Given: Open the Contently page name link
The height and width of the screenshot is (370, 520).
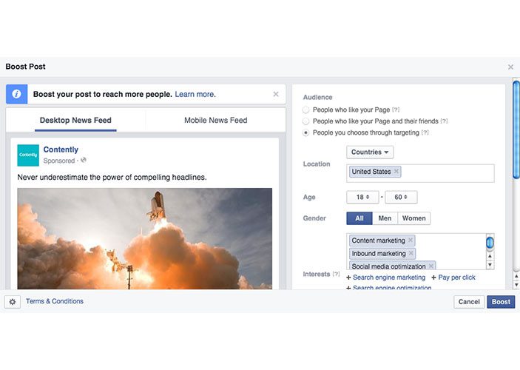Looking at the screenshot, I should (x=61, y=149).
